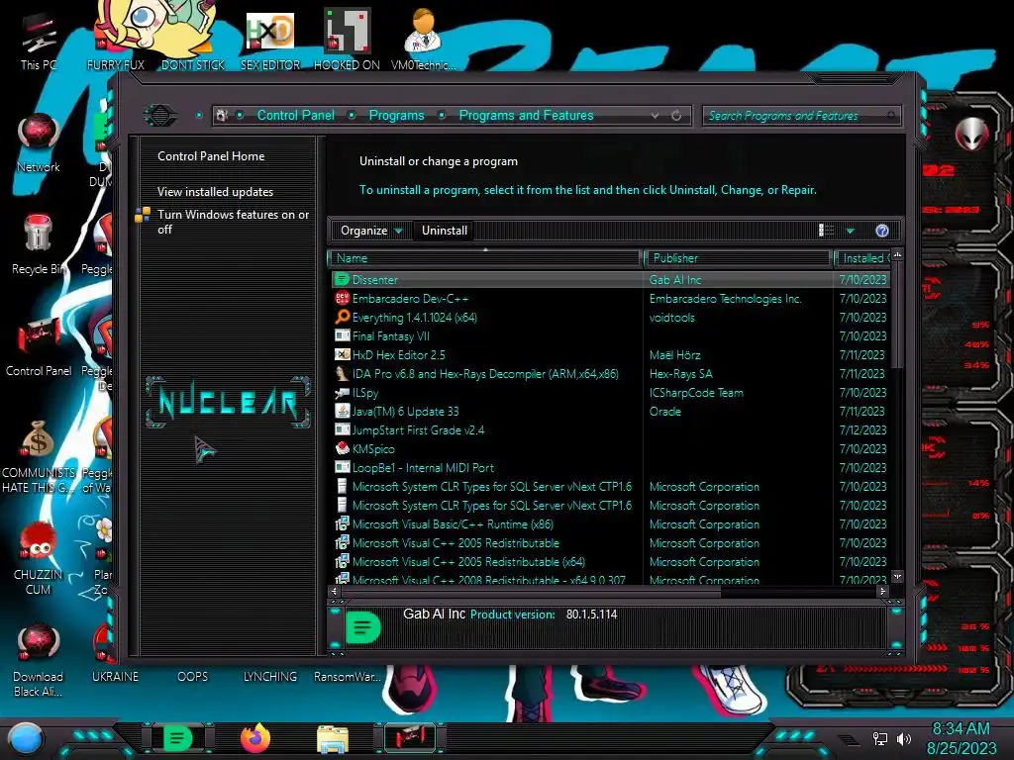Expand the address bar history chevron

point(656,116)
